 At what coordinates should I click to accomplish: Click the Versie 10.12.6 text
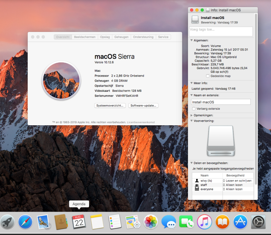[x=104, y=62]
